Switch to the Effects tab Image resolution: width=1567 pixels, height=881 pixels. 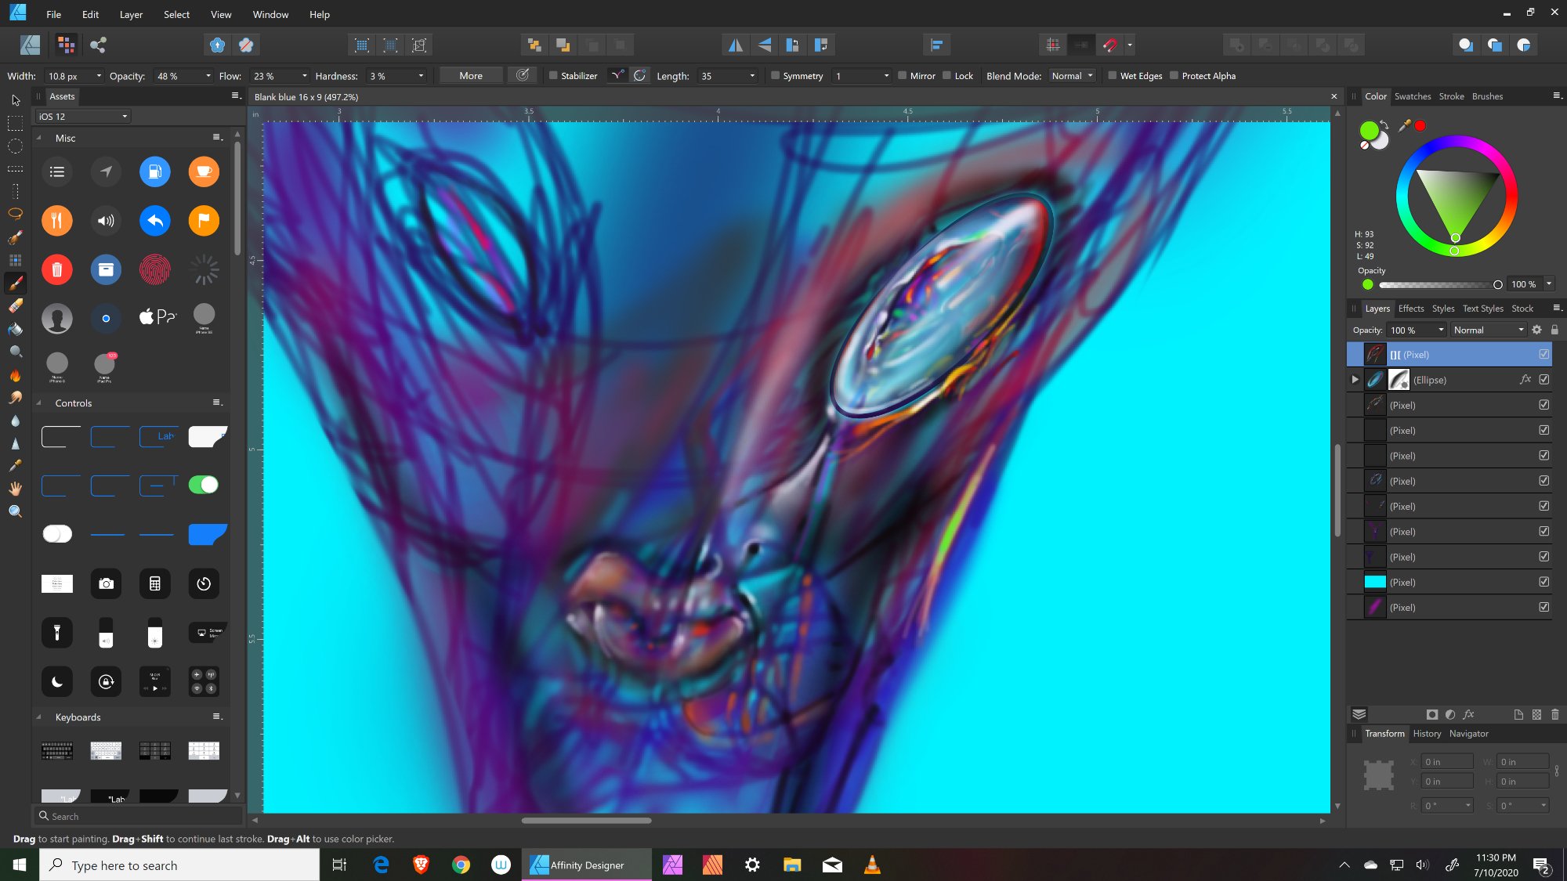pos(1411,309)
